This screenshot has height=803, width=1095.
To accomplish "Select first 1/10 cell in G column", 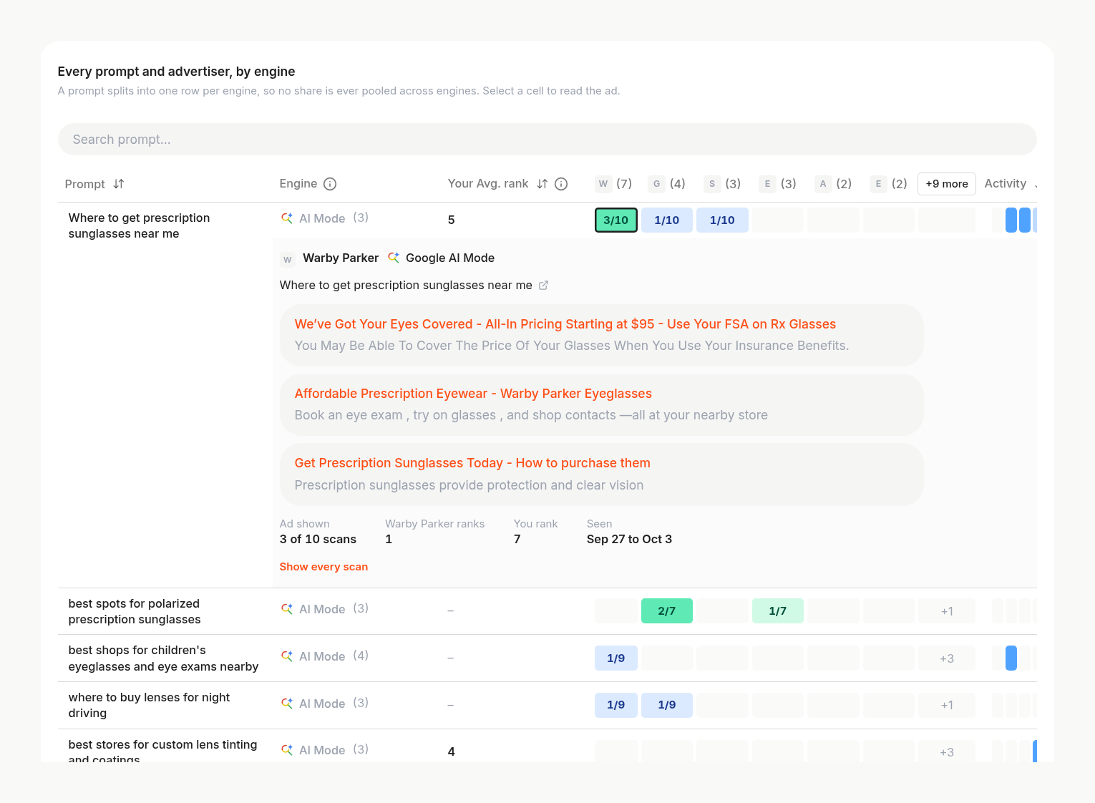I will (667, 220).
